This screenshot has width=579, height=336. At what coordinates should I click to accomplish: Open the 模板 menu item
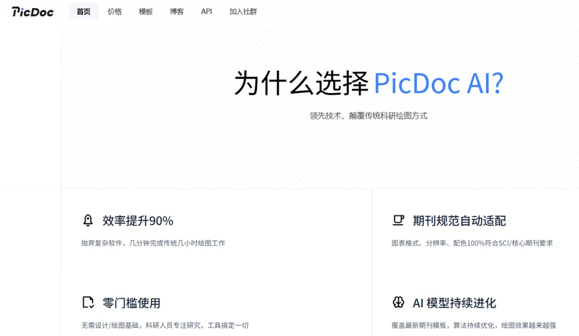(x=146, y=11)
